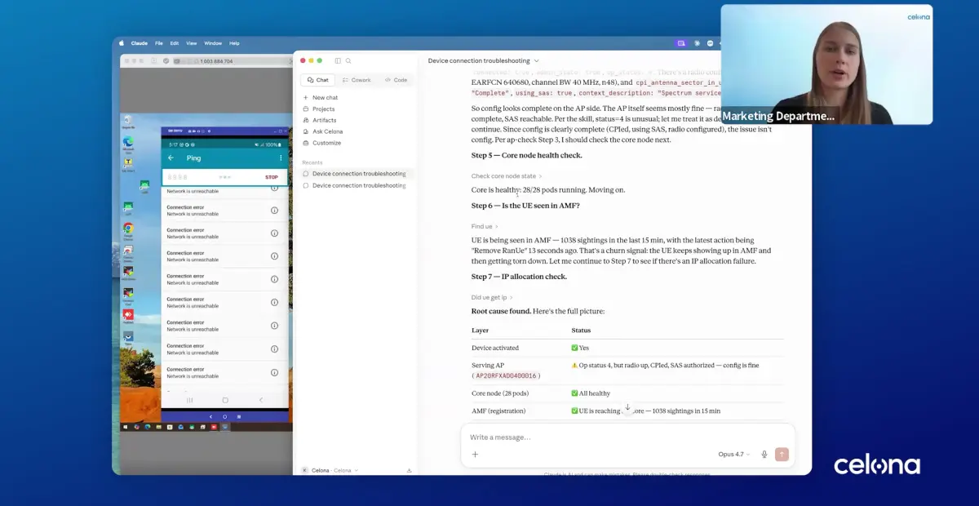Select the "Root cause found." text
The height and width of the screenshot is (506, 979).
[501, 311]
